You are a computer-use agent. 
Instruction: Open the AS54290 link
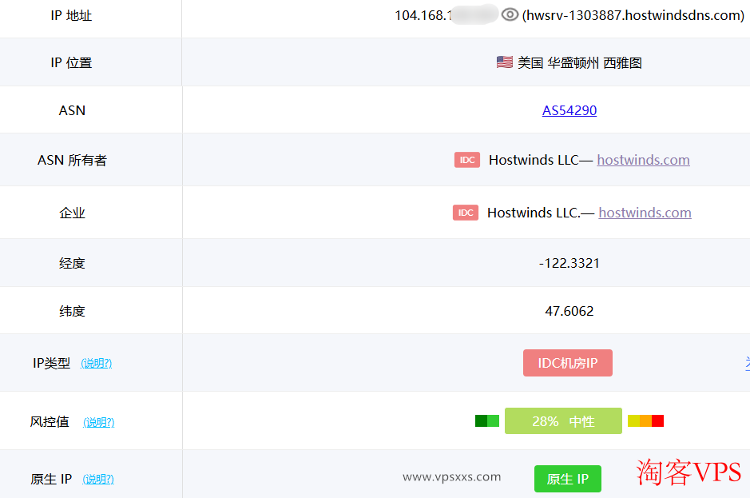coord(569,110)
